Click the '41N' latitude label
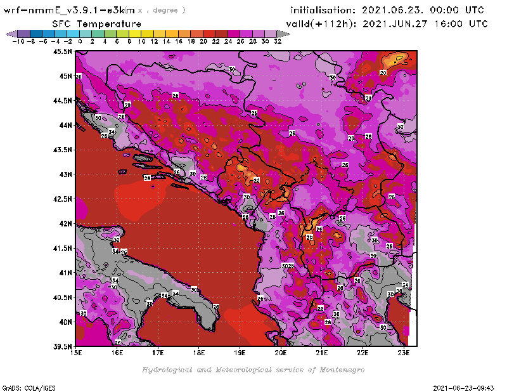 pos(65,273)
